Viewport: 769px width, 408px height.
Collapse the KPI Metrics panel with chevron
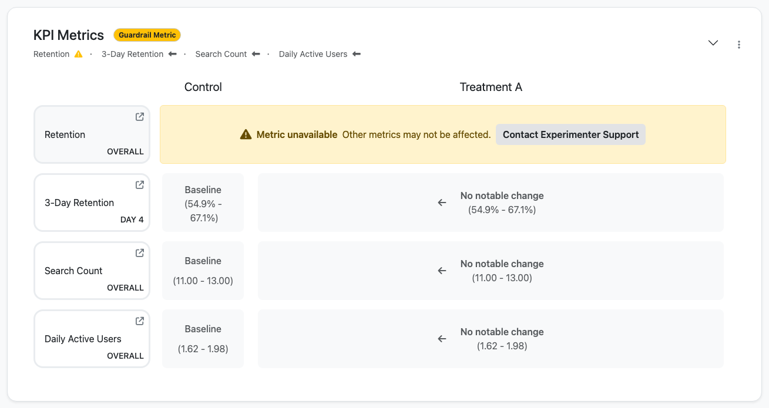point(713,43)
